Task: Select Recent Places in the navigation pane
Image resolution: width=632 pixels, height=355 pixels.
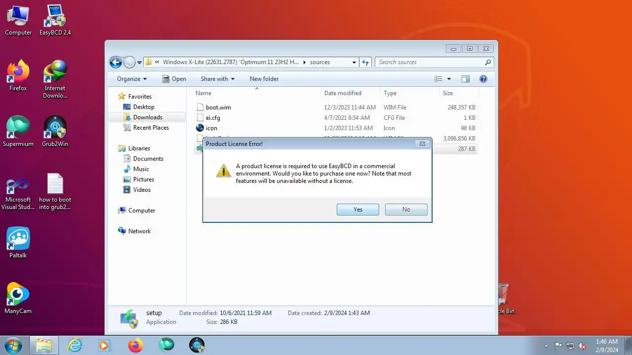Action: [151, 128]
